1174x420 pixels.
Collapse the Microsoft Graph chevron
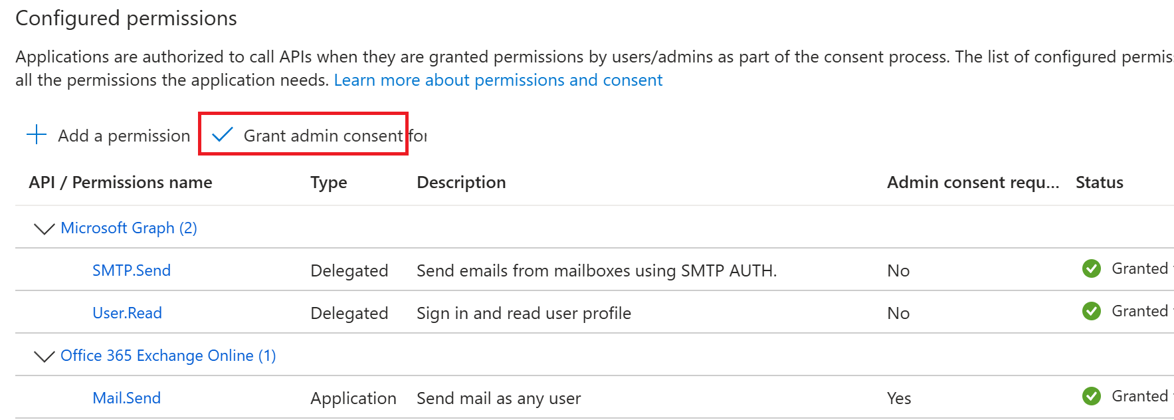coord(44,229)
